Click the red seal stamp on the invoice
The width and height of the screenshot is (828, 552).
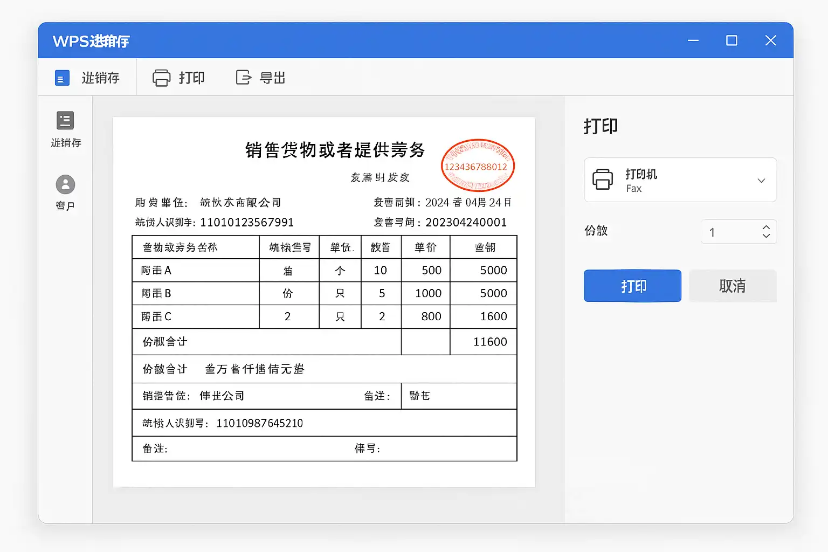478,165
